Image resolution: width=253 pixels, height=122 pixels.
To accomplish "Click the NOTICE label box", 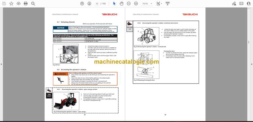I will tap(61, 28).
